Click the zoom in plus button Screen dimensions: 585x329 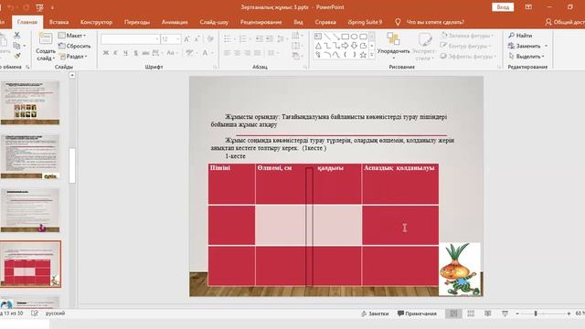coord(569,313)
